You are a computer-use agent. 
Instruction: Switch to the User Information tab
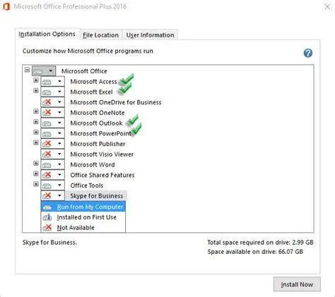pos(150,35)
